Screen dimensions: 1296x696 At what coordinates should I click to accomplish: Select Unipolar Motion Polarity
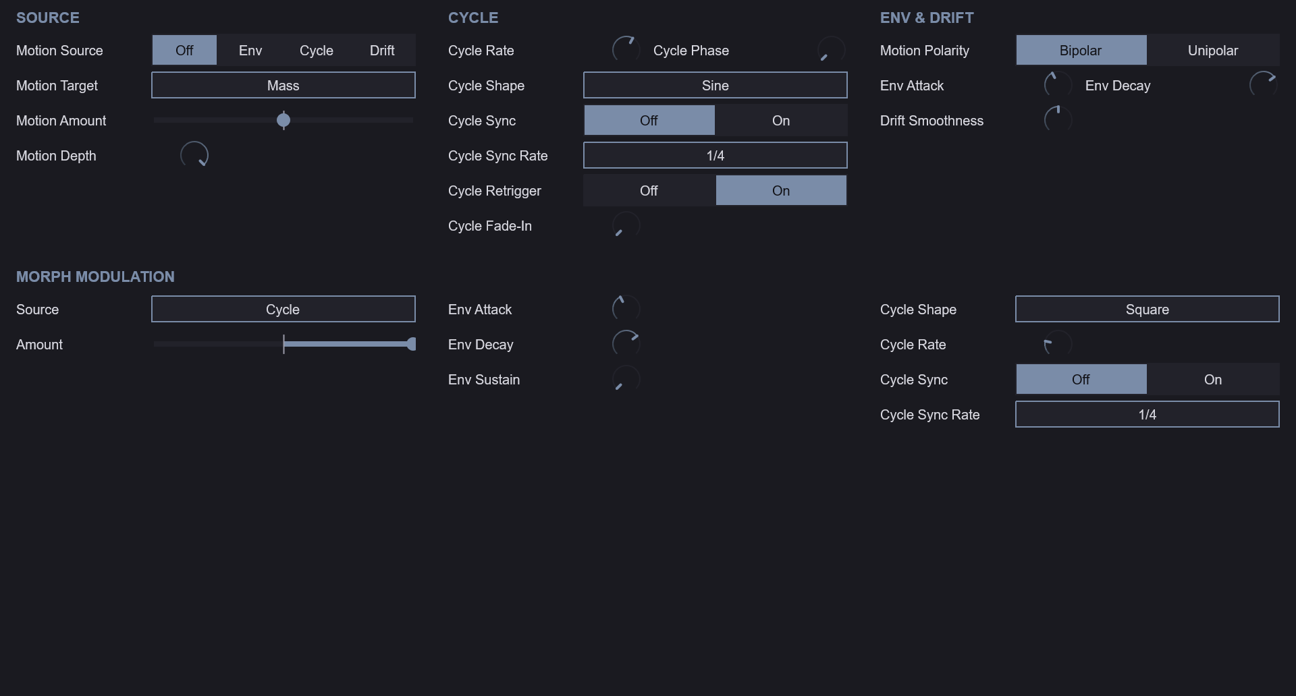[1213, 50]
